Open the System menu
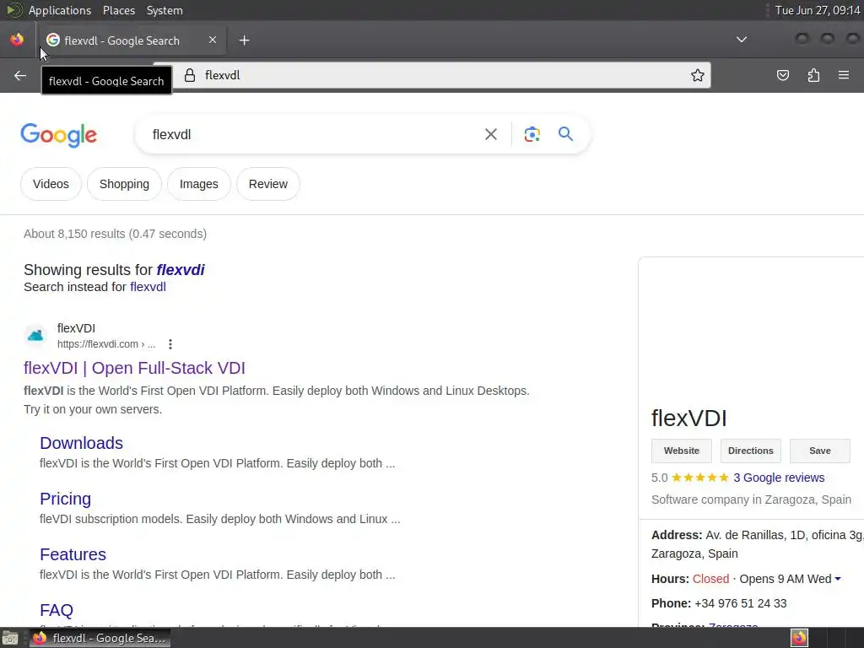Screen dimensions: 864x648 (x=165, y=10)
